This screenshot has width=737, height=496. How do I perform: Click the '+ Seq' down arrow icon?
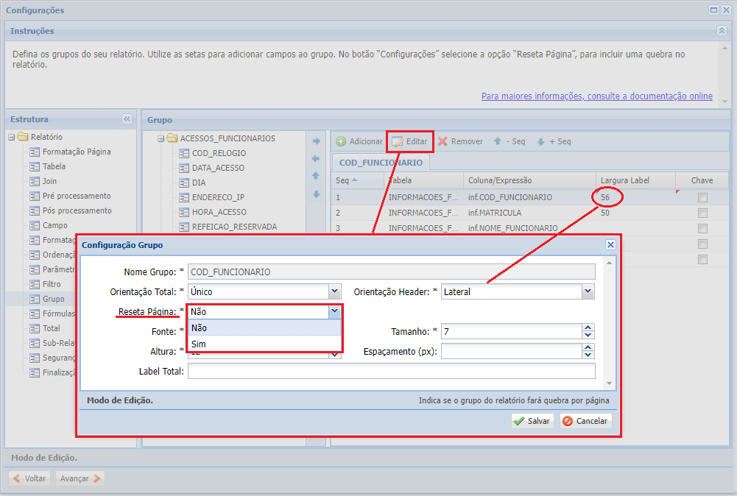540,141
